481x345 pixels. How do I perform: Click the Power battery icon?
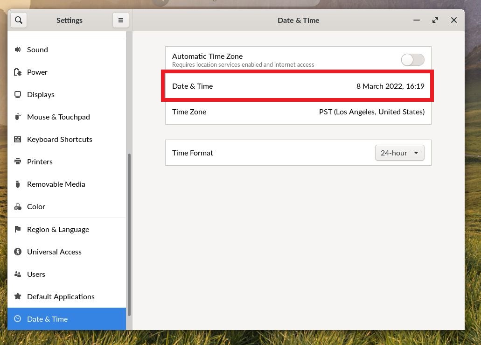point(18,72)
